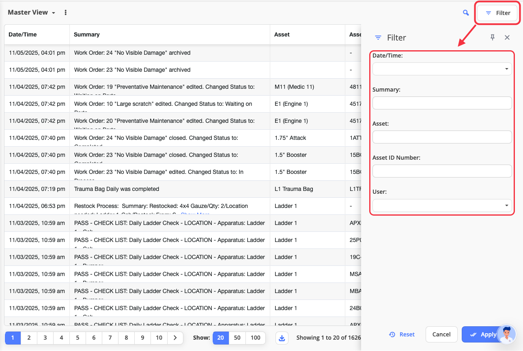The width and height of the screenshot is (523, 351).
Task: Open the User filter dropdown
Action: coord(442,205)
